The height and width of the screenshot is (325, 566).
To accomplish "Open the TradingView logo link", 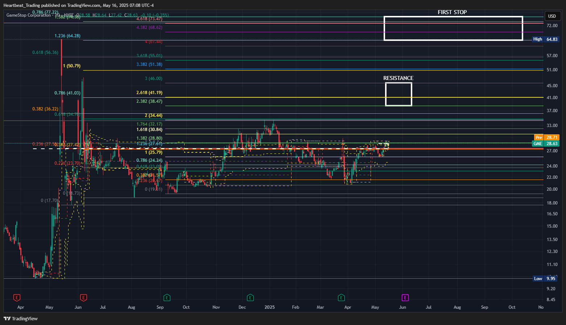I will click(x=21, y=318).
